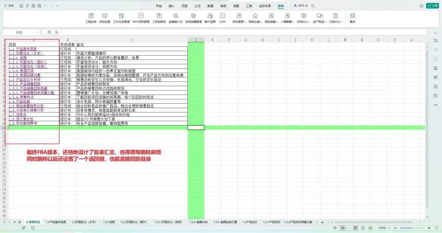Image resolution: width=442 pixels, height=233 pixels.
Task: Click the eye protection mode icon in status bar
Action: click(335, 228)
